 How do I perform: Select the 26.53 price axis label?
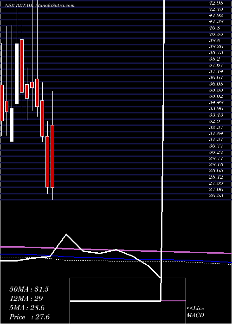point(216,195)
